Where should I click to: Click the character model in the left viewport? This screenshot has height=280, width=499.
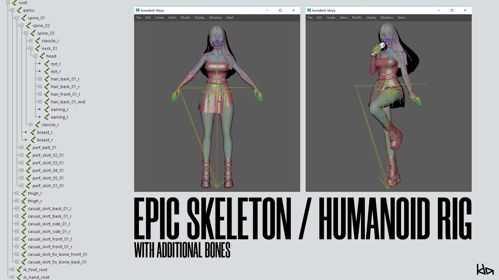pos(217,104)
